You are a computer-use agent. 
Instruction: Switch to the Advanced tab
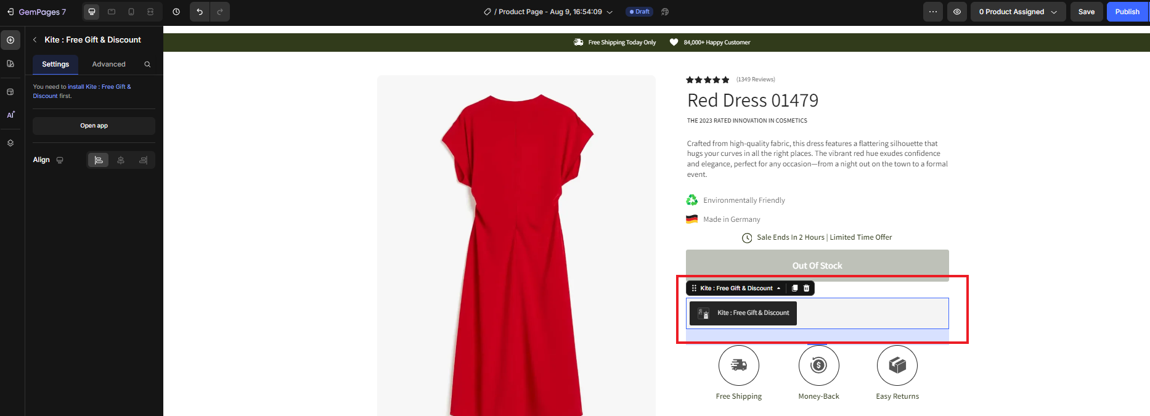pos(108,64)
